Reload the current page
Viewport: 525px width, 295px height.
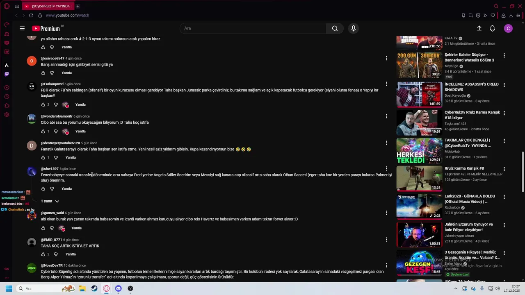[31, 15]
